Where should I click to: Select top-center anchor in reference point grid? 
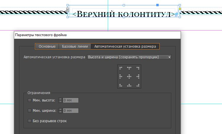[129, 68]
